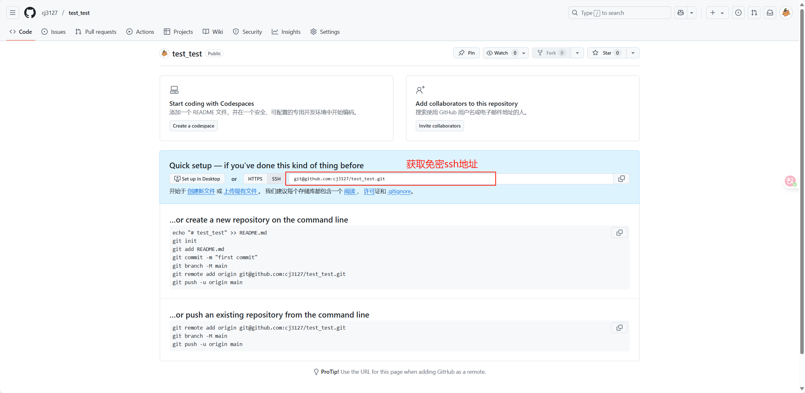Click Create a codespace button

[194, 126]
